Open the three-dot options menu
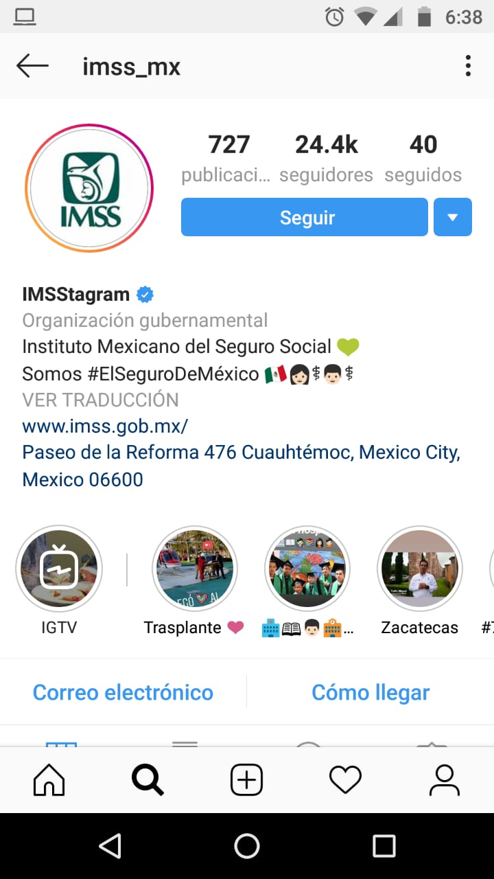This screenshot has height=879, width=494. [468, 67]
